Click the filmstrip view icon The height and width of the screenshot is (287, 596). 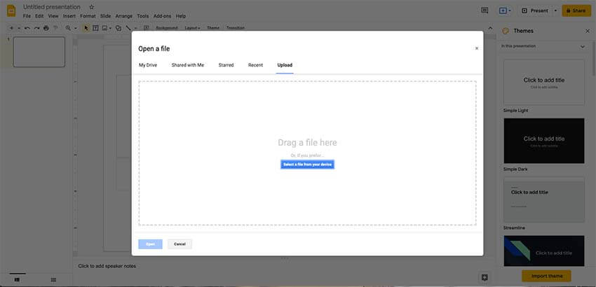[x=17, y=279]
